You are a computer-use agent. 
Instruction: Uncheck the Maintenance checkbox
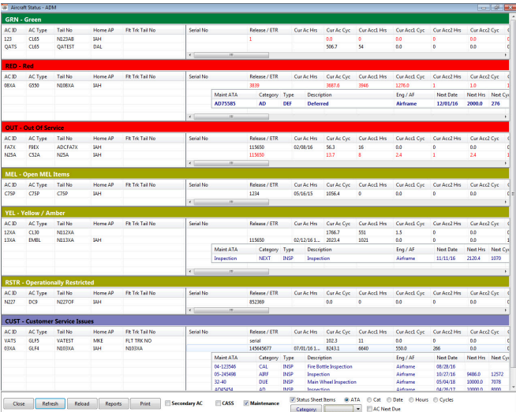pyautogui.click(x=246, y=403)
